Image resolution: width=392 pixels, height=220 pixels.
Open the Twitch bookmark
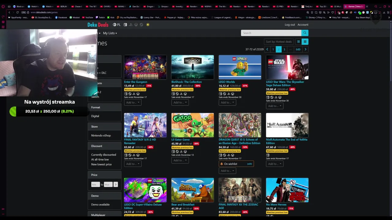tap(100, 17)
